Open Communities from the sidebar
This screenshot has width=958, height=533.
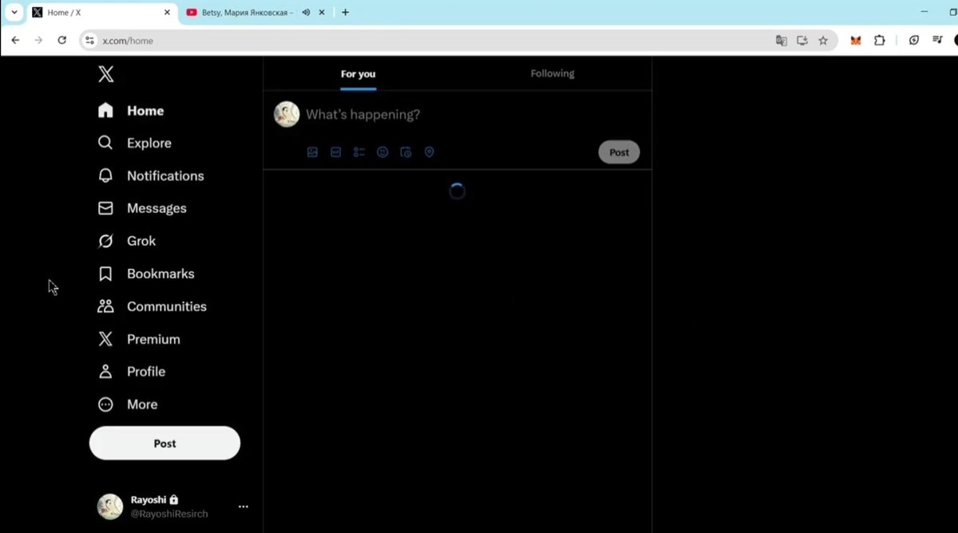point(152,306)
